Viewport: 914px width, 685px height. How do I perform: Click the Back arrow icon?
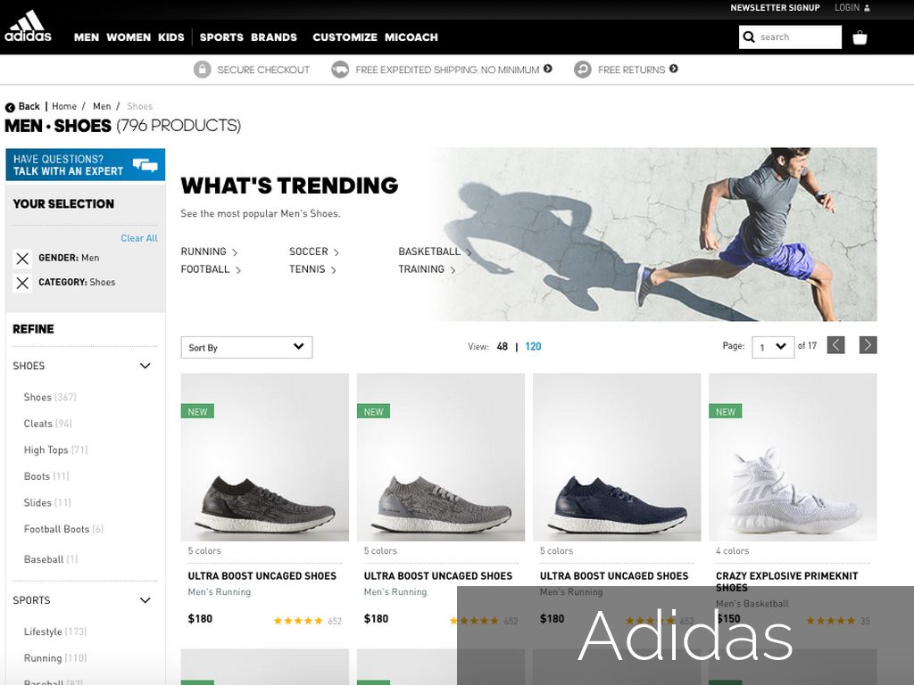pyautogui.click(x=10, y=107)
